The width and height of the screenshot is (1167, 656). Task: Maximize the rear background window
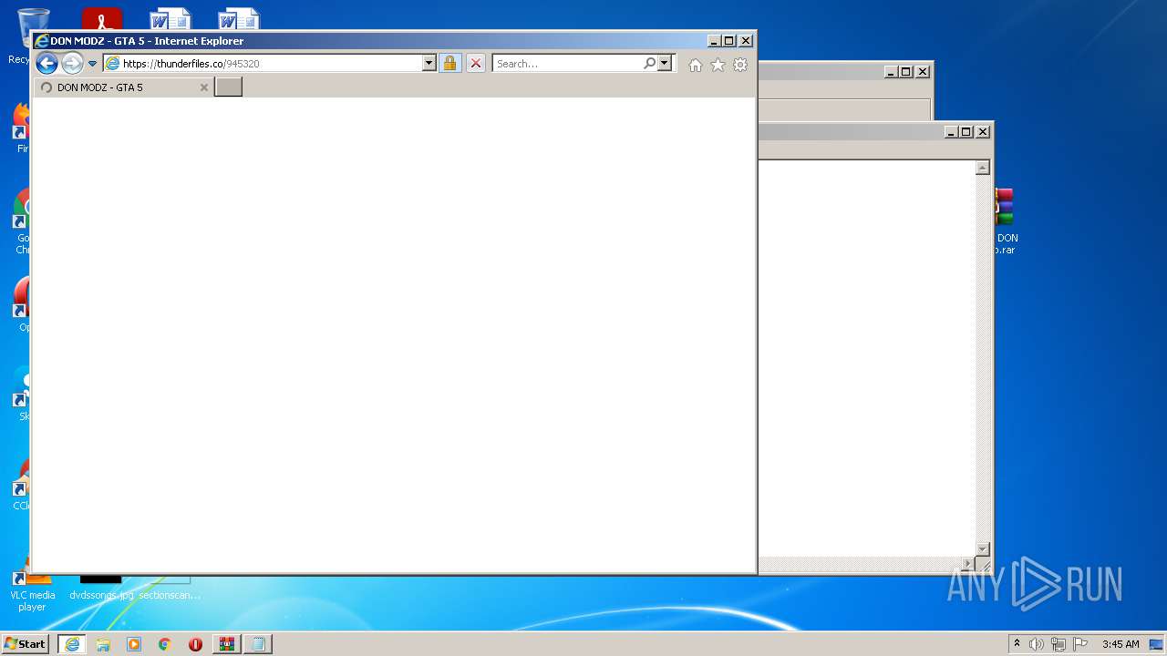click(906, 71)
